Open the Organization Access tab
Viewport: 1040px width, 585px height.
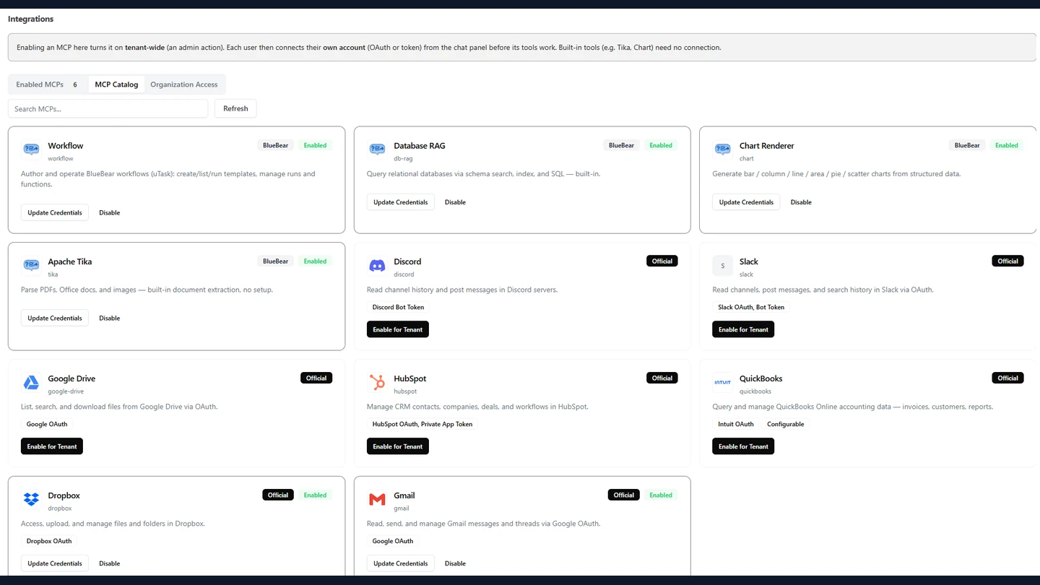(x=183, y=84)
